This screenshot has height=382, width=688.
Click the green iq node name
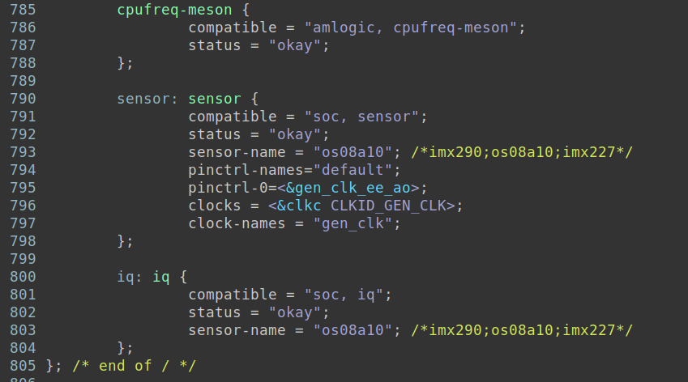161,277
